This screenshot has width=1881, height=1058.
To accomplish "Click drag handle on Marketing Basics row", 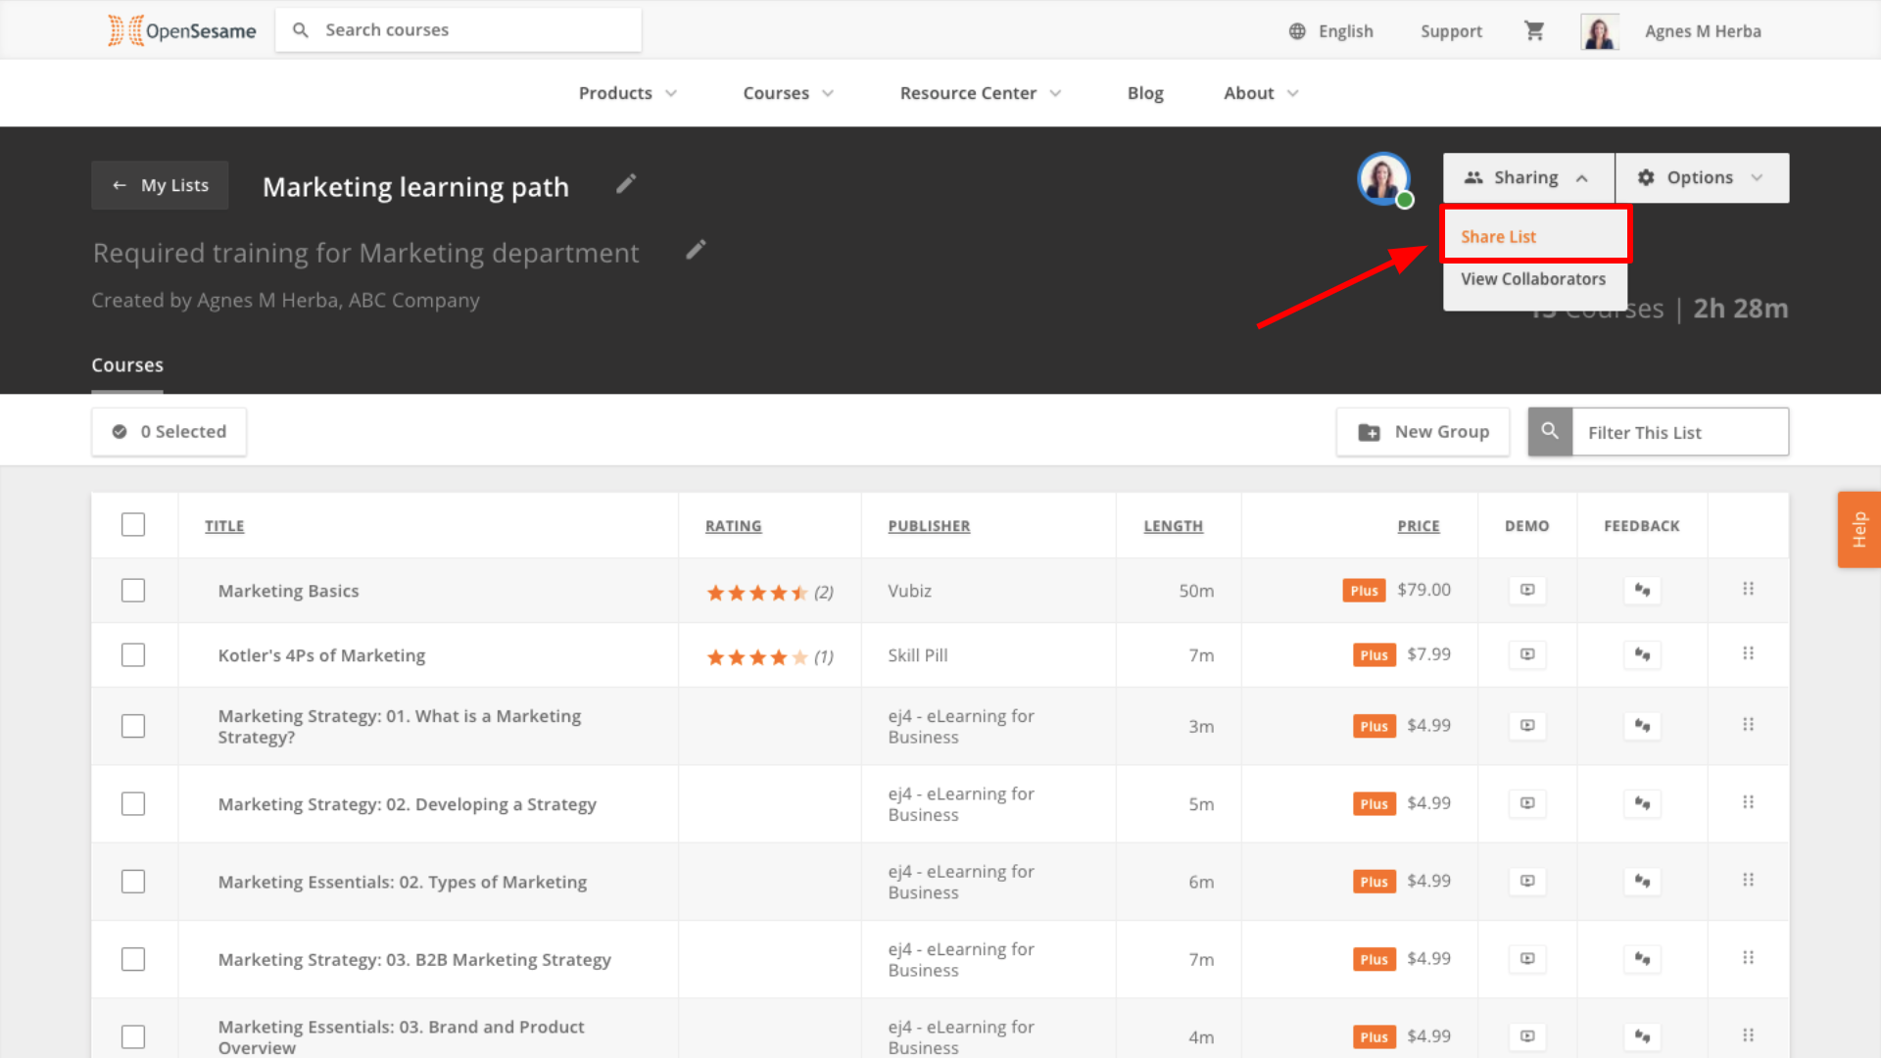I will coord(1748,589).
